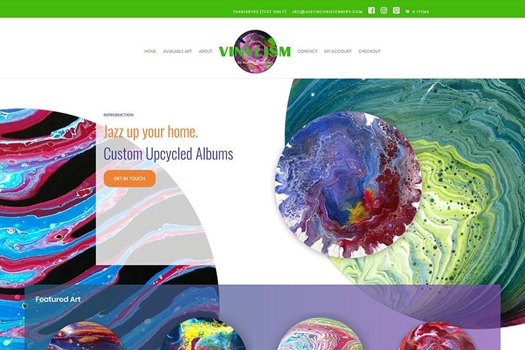
Task: Open Available Art page
Action: click(x=177, y=51)
